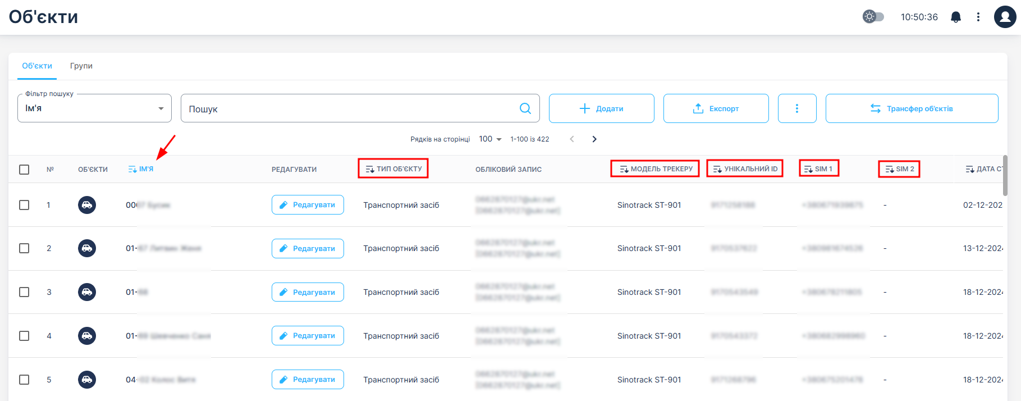Click date 02-12-202 in row 1

point(983,205)
